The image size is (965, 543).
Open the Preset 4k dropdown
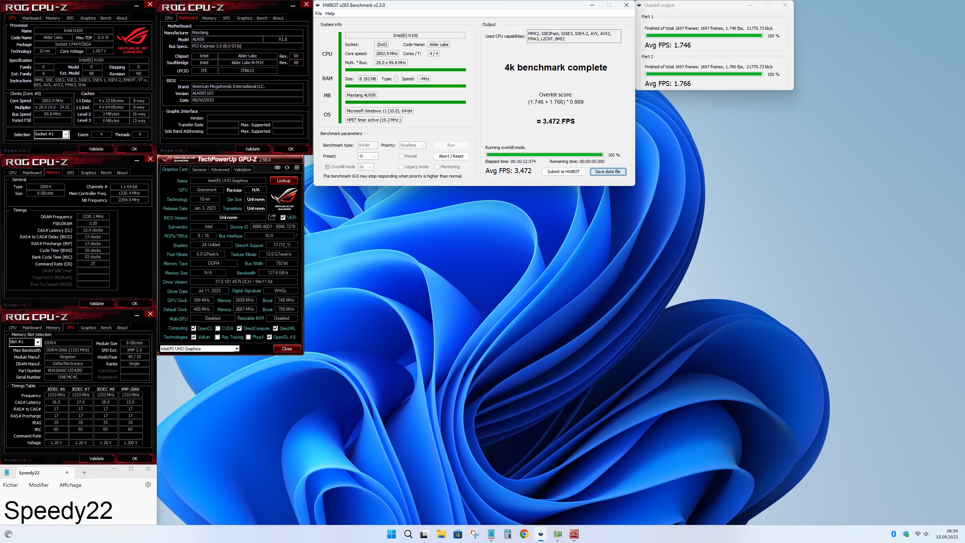click(x=368, y=156)
